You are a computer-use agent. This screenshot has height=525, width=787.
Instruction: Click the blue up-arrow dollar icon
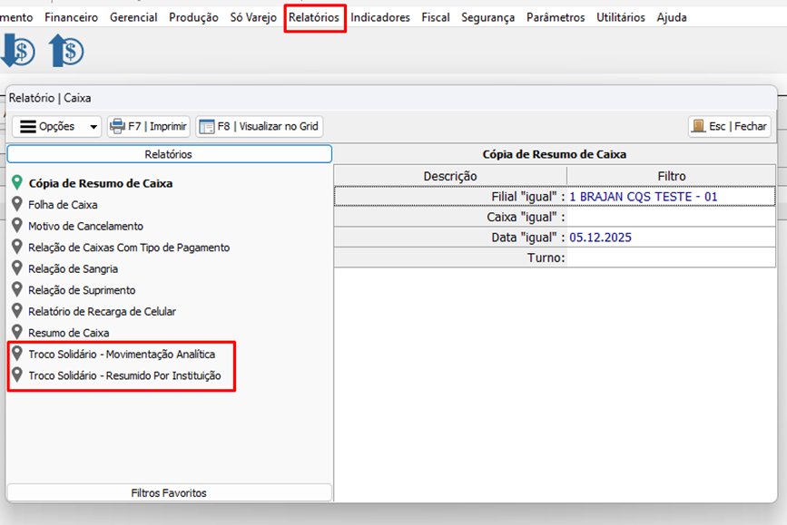(x=65, y=50)
